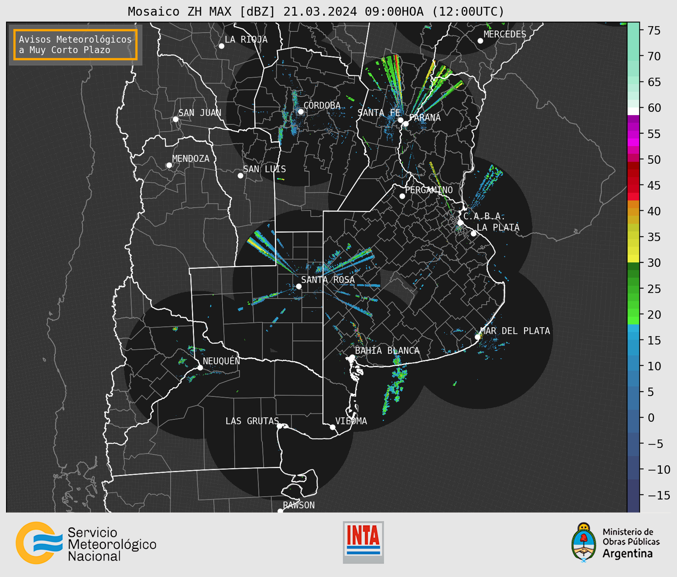Click the SANTA FE label text

coord(379,113)
